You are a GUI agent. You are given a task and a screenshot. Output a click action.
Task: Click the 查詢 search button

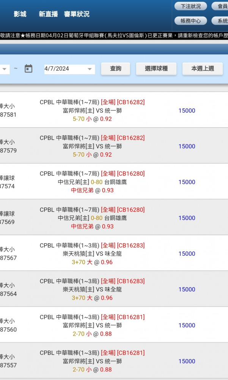coord(115,68)
